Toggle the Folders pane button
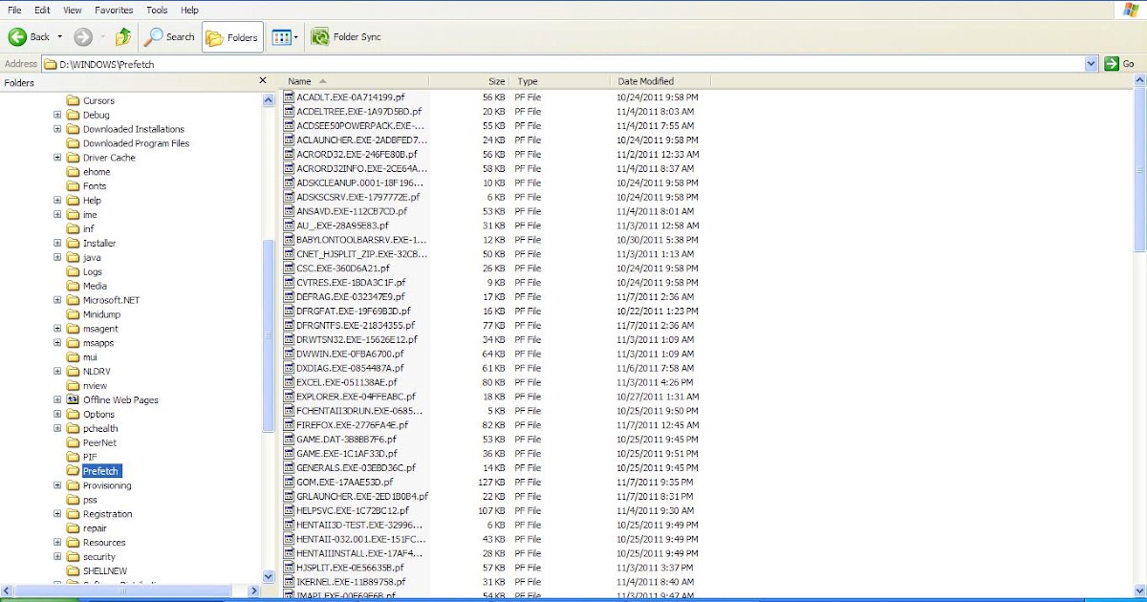The width and height of the screenshot is (1147, 602). 232,37
